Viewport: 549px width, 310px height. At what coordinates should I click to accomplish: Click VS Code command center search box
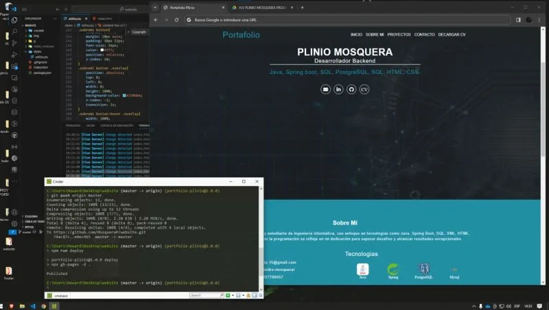110,9
